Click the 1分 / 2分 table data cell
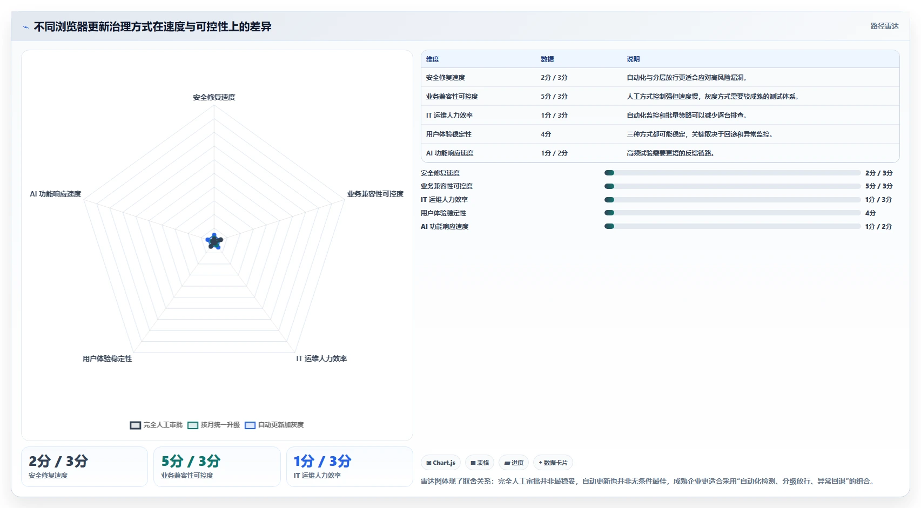The width and height of the screenshot is (921, 508). [x=554, y=153]
